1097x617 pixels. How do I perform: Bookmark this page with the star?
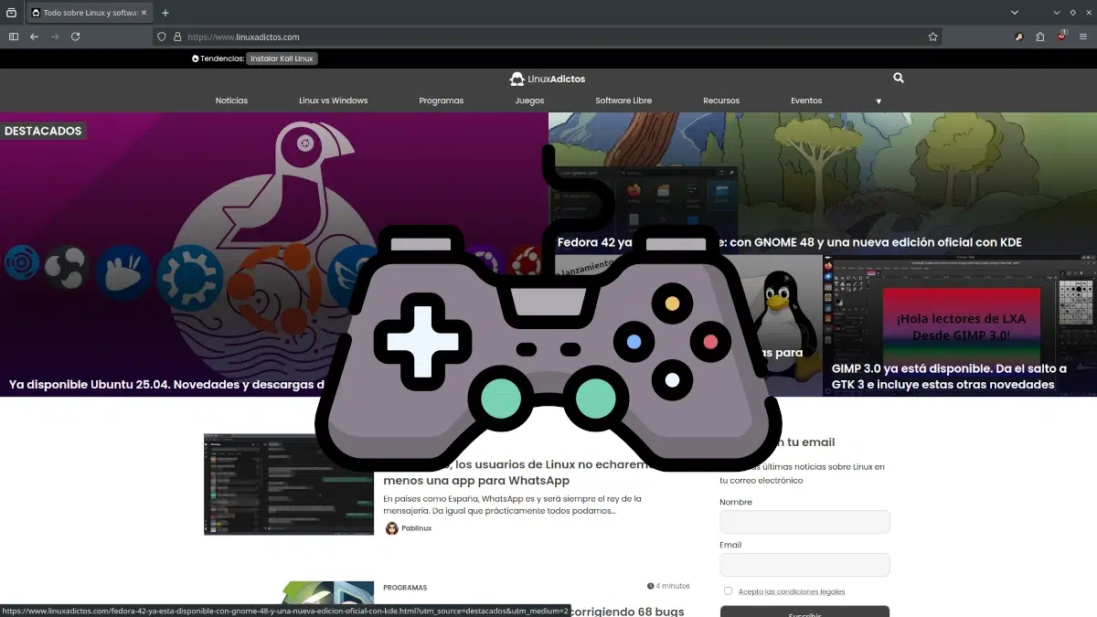(932, 37)
